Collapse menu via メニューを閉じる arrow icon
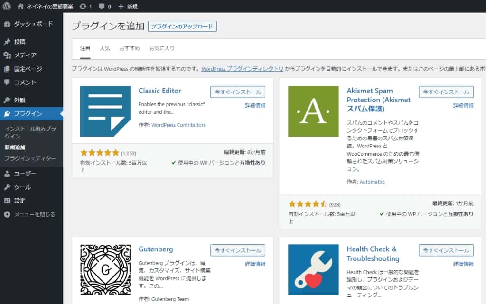Viewport: 486px width, 304px height. 7,214
